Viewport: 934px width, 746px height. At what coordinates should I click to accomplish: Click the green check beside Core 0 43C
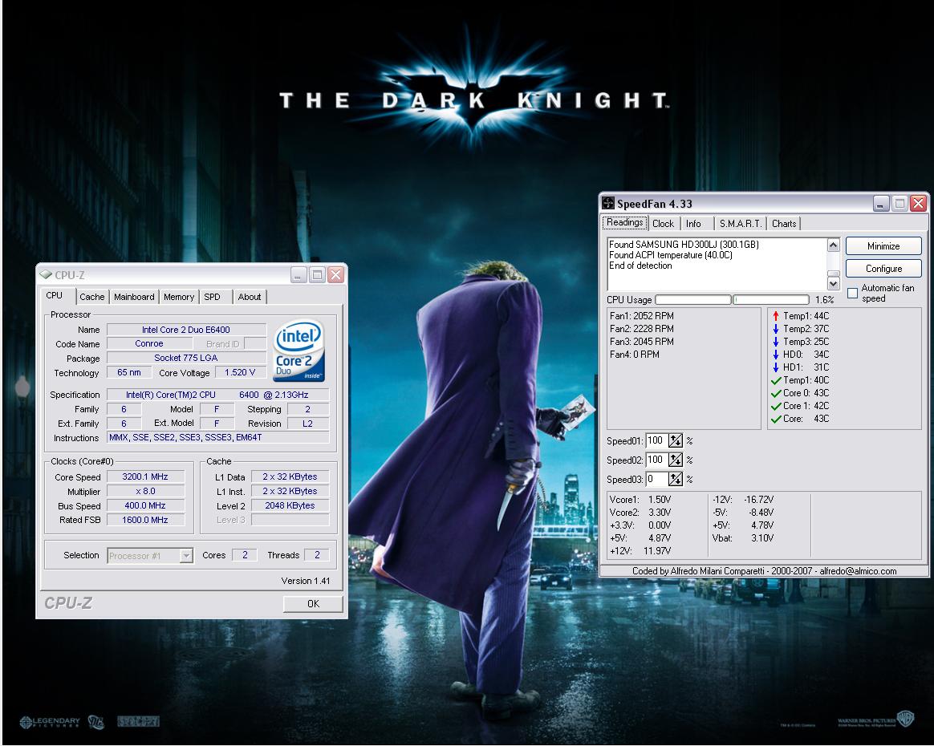click(776, 393)
